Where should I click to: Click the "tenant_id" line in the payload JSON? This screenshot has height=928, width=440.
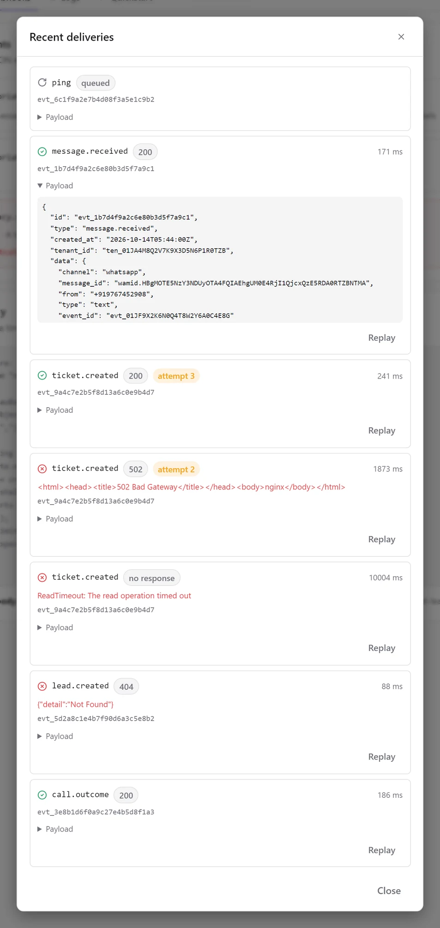(142, 251)
